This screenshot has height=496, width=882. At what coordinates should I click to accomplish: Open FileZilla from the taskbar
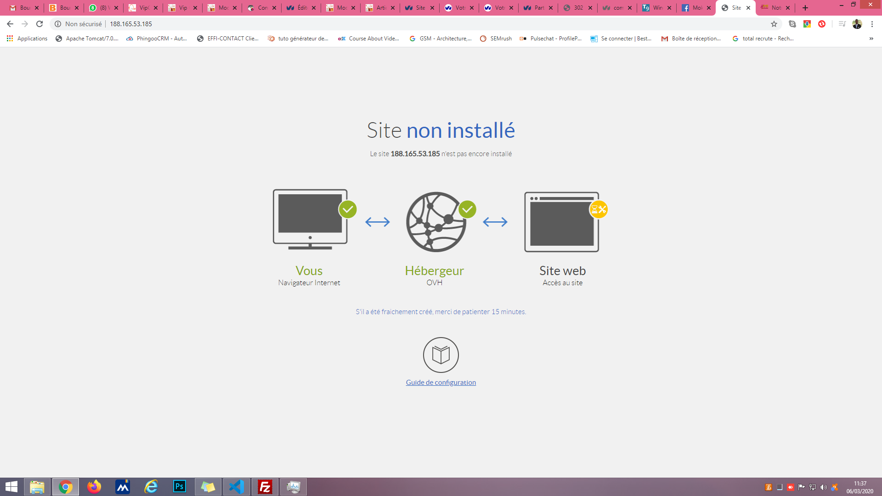(x=265, y=487)
